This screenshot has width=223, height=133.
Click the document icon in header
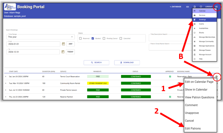point(194,6)
